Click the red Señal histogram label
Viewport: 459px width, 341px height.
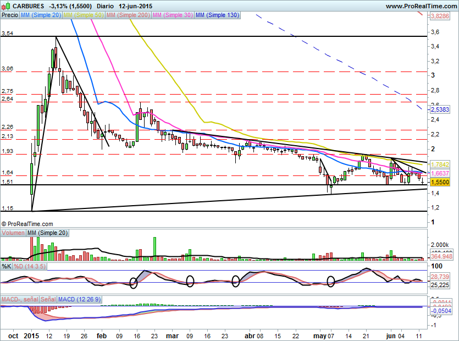click(x=47, y=299)
